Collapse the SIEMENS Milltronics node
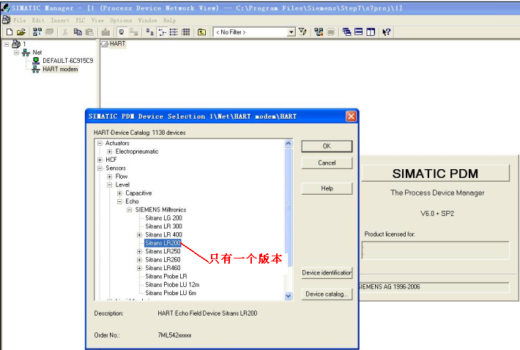Screen dimensions: 520x350 point(130,210)
